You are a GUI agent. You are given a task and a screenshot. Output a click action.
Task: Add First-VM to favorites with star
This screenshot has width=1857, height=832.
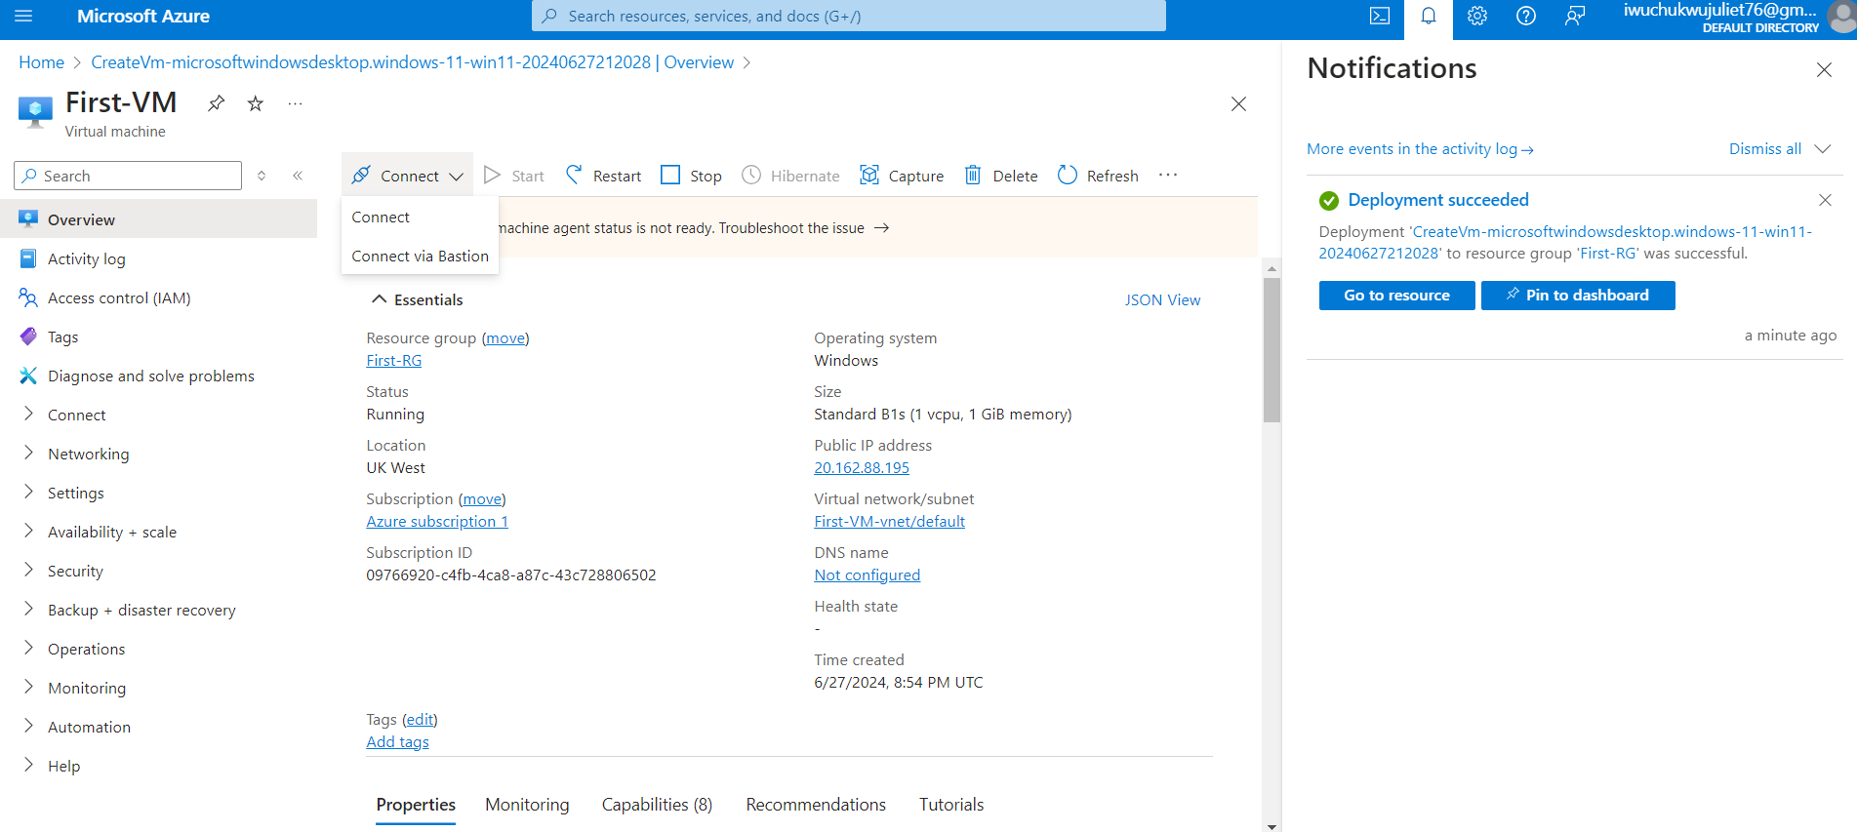pos(256,102)
